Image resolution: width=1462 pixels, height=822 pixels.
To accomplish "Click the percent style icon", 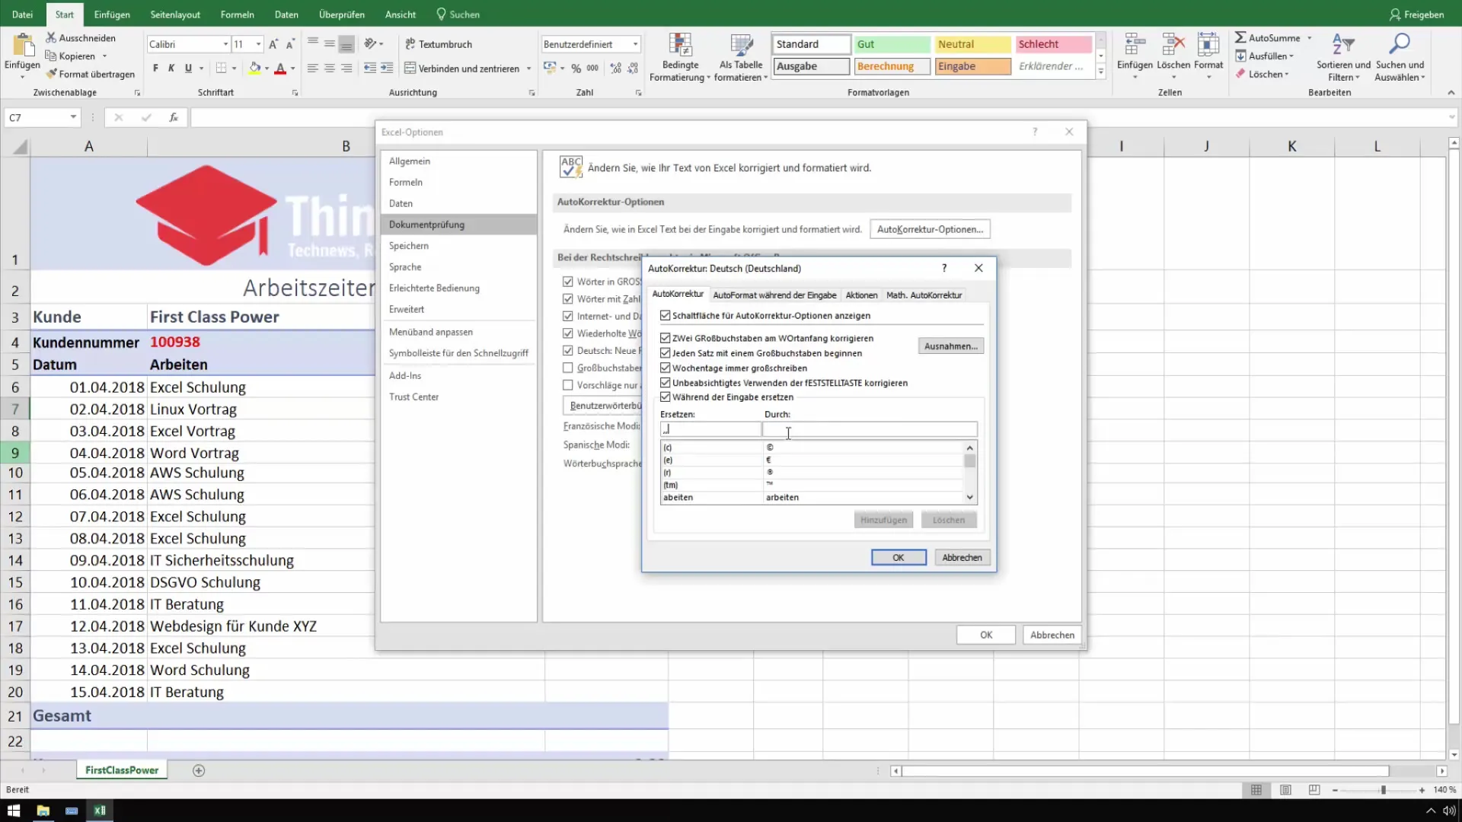I will [576, 68].
